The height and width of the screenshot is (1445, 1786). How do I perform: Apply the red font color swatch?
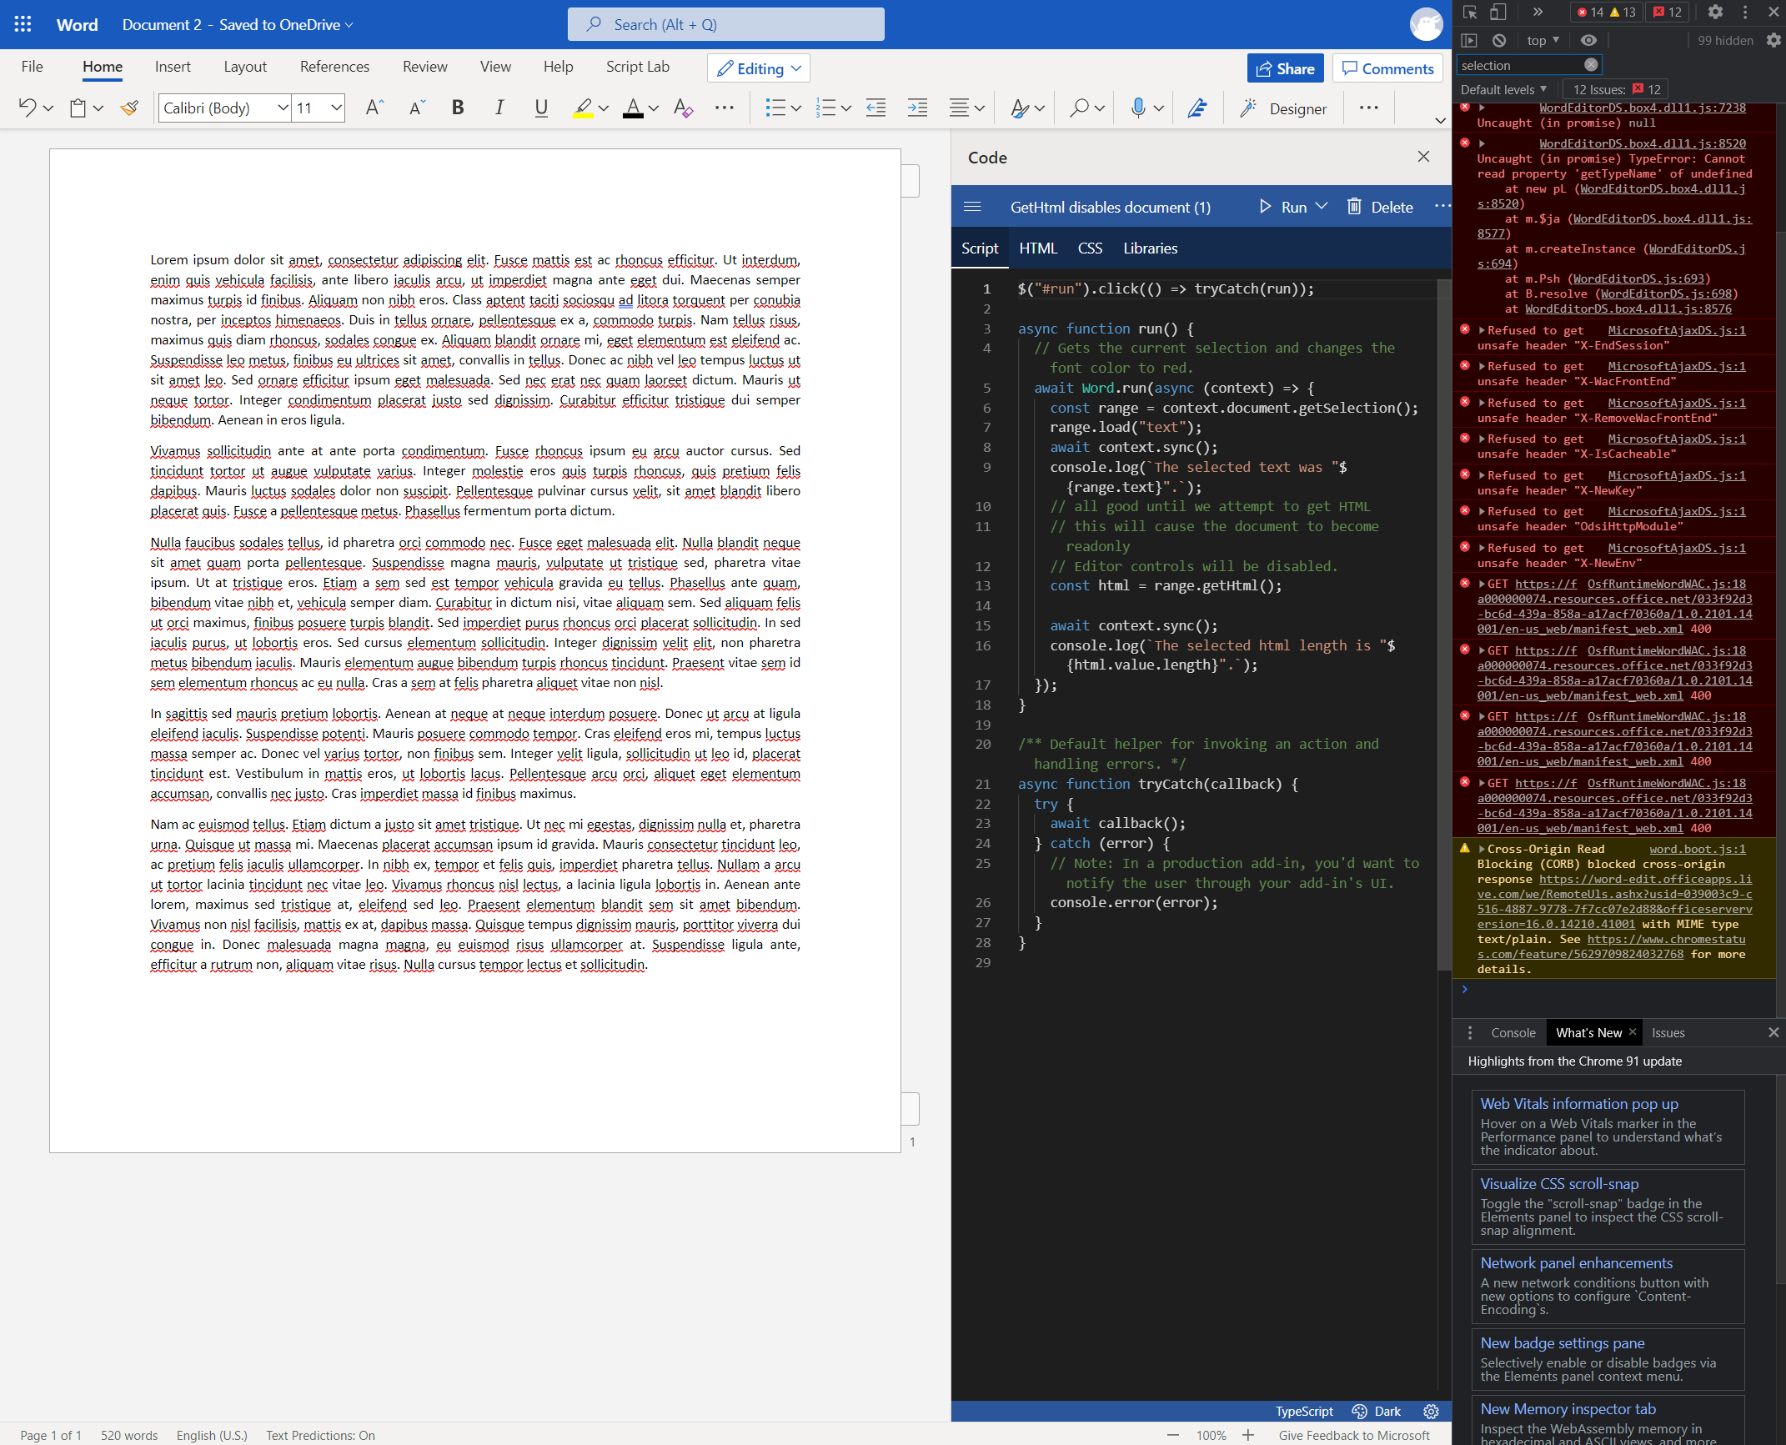click(x=634, y=108)
